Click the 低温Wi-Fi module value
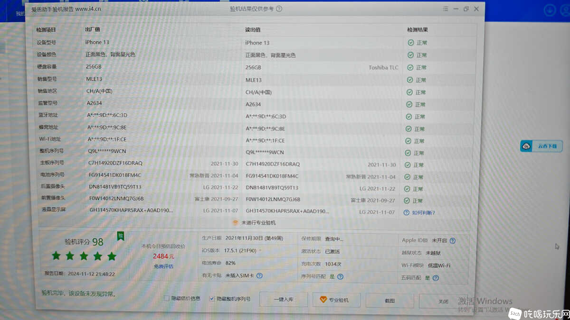570x320 pixels. click(x=438, y=265)
